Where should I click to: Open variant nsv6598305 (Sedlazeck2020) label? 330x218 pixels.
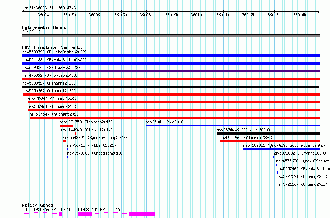(x=51, y=67)
